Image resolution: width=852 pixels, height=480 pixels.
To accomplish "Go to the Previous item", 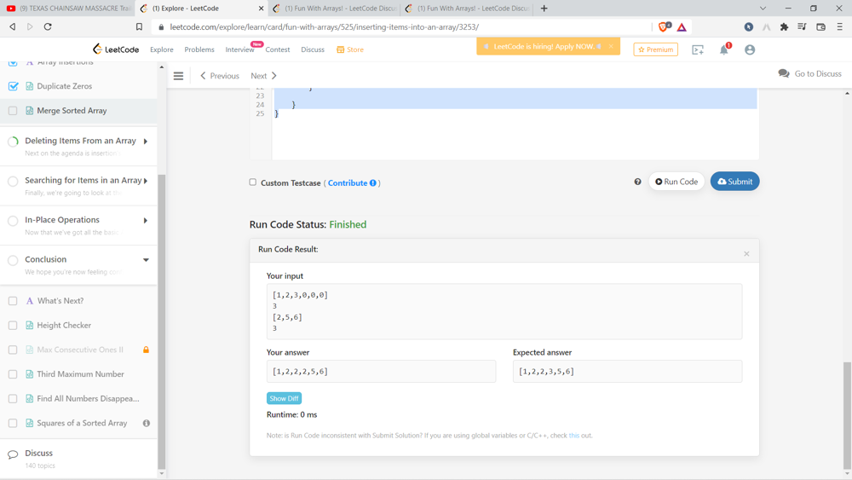I will (220, 76).
